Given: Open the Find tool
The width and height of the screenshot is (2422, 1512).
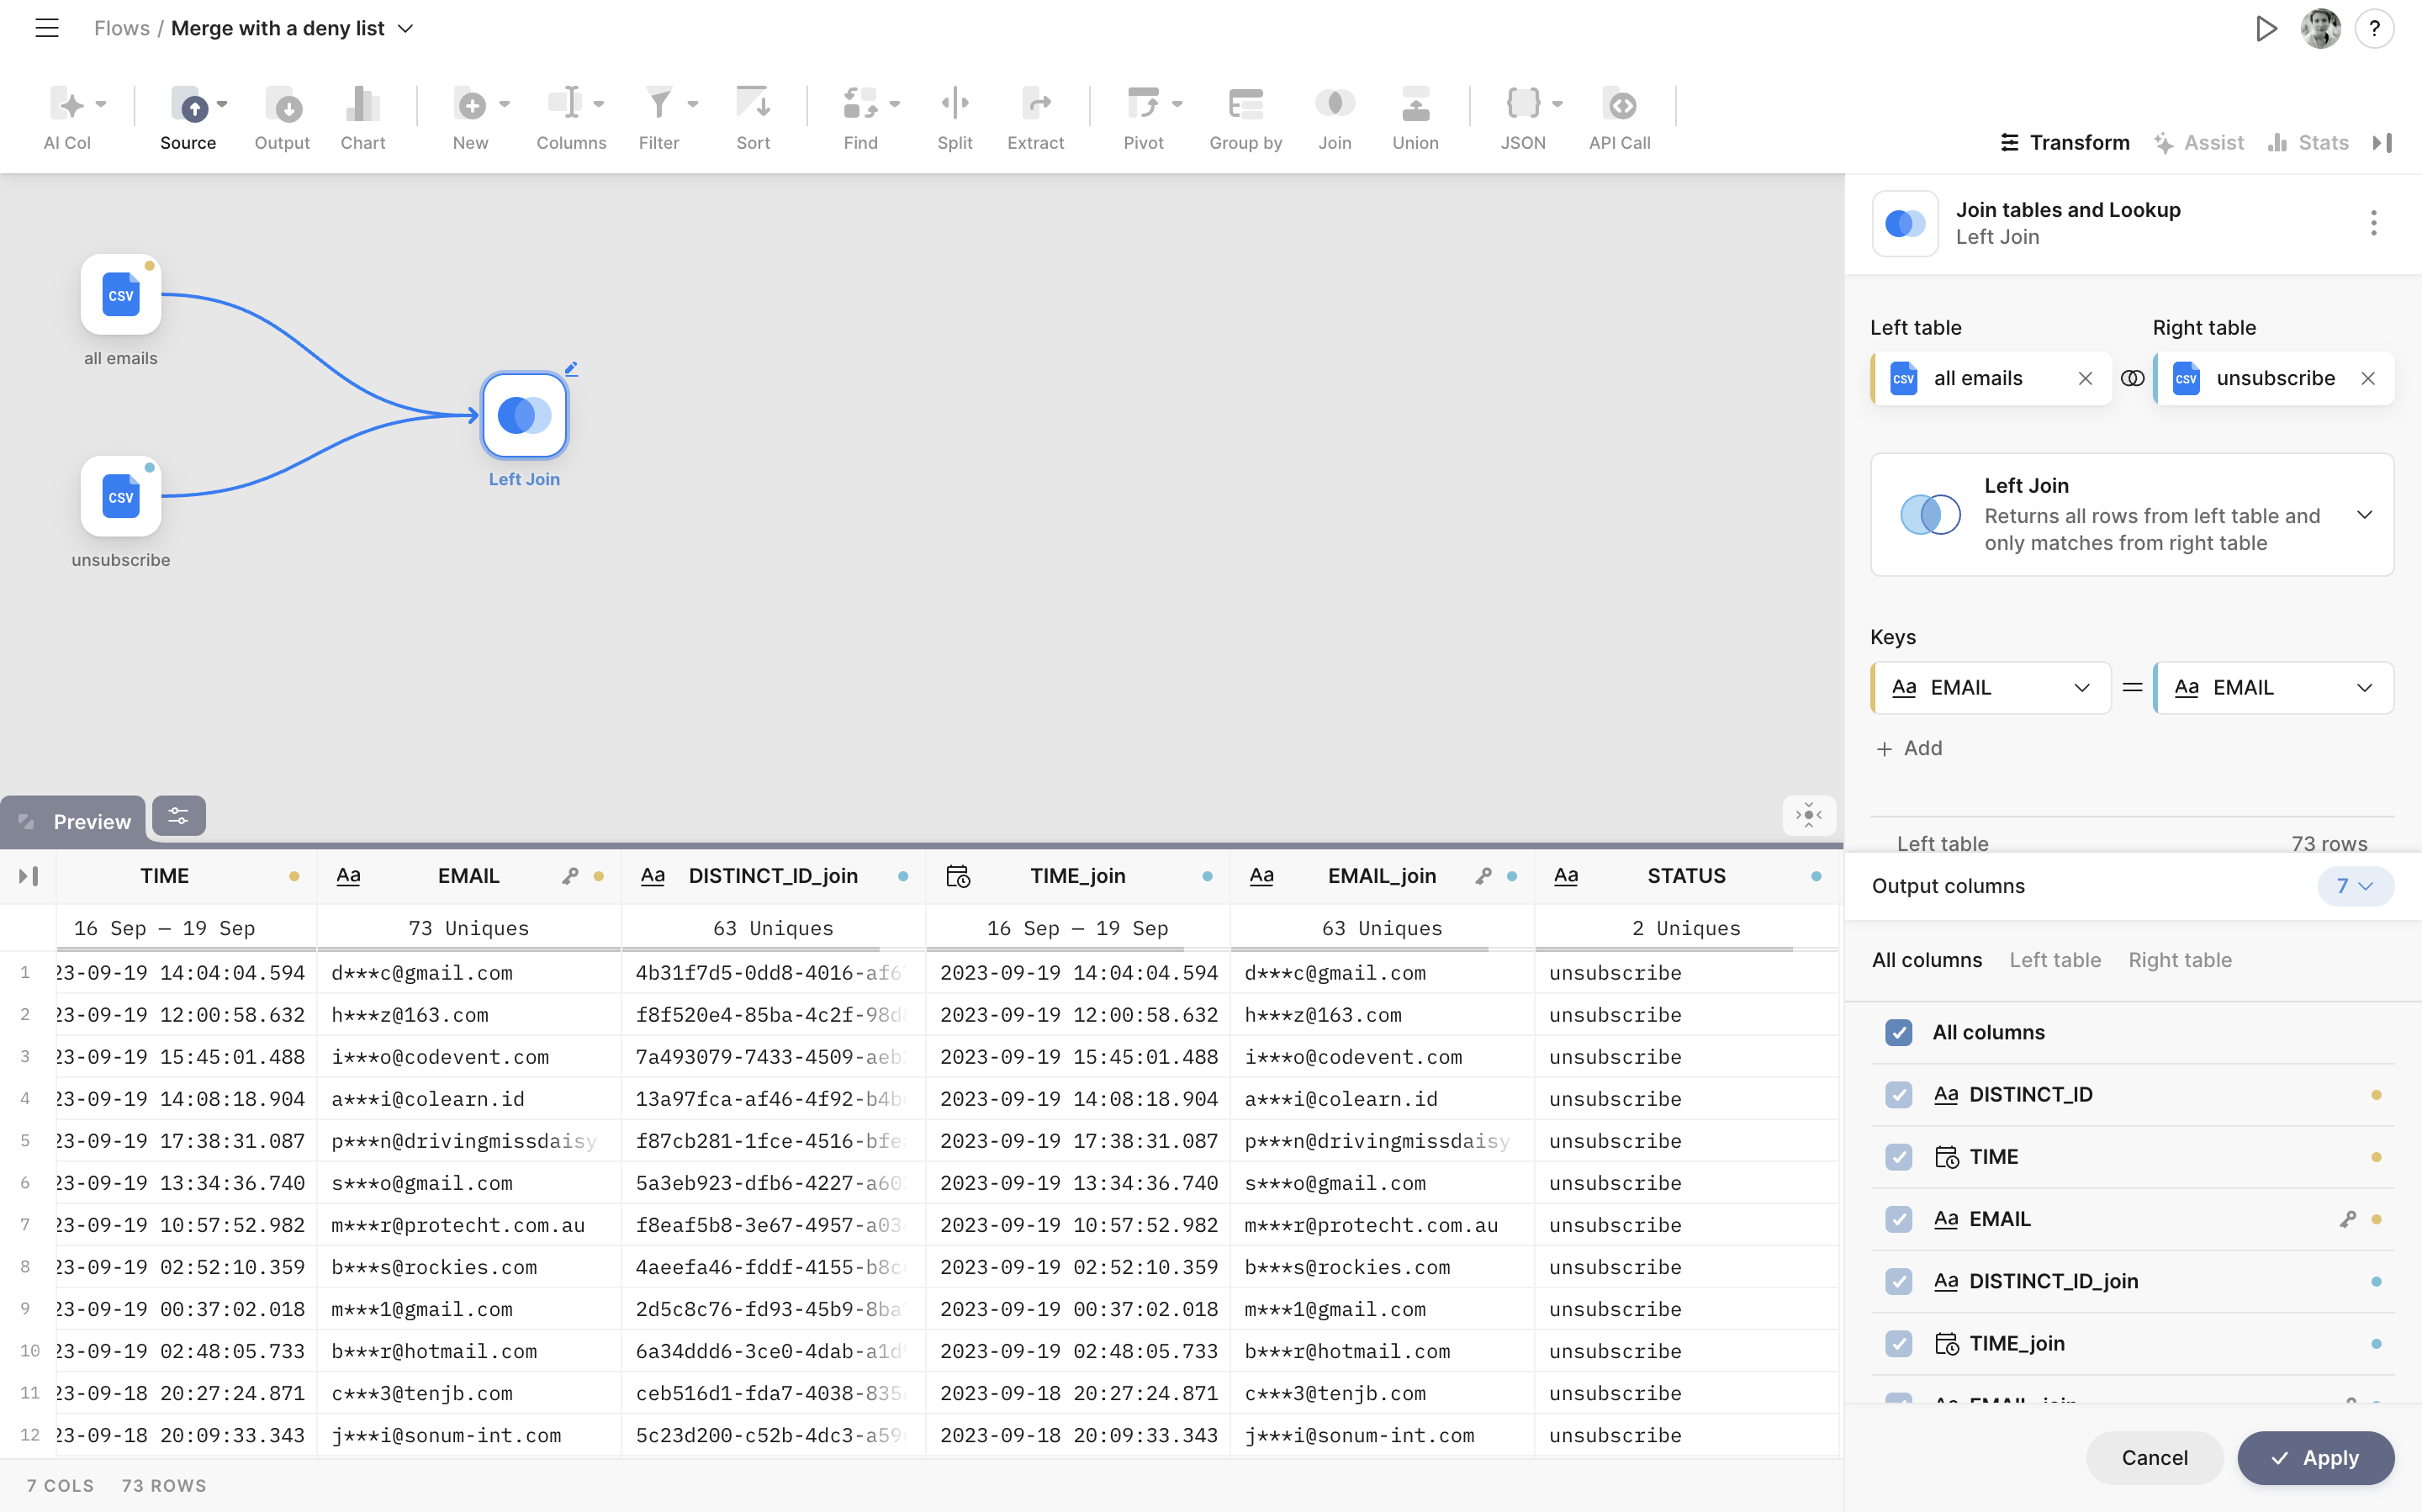Looking at the screenshot, I should [860, 104].
